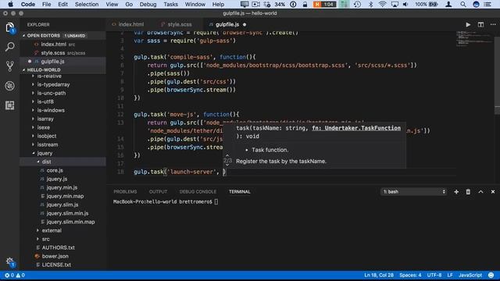500x281 pixels.
Task: Open Spotlight search in menu bar
Action: (x=462, y=4)
